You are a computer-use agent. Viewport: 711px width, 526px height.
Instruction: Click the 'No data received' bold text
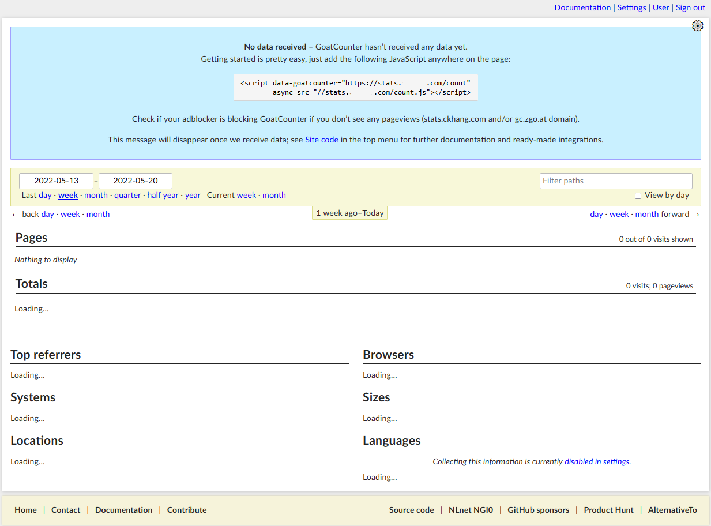click(x=275, y=47)
